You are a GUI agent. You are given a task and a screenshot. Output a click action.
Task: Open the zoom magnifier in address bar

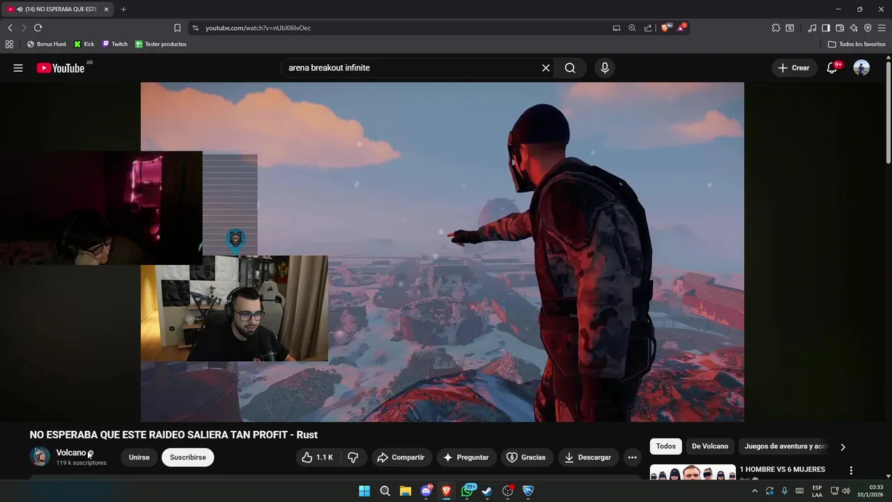pos(632,28)
